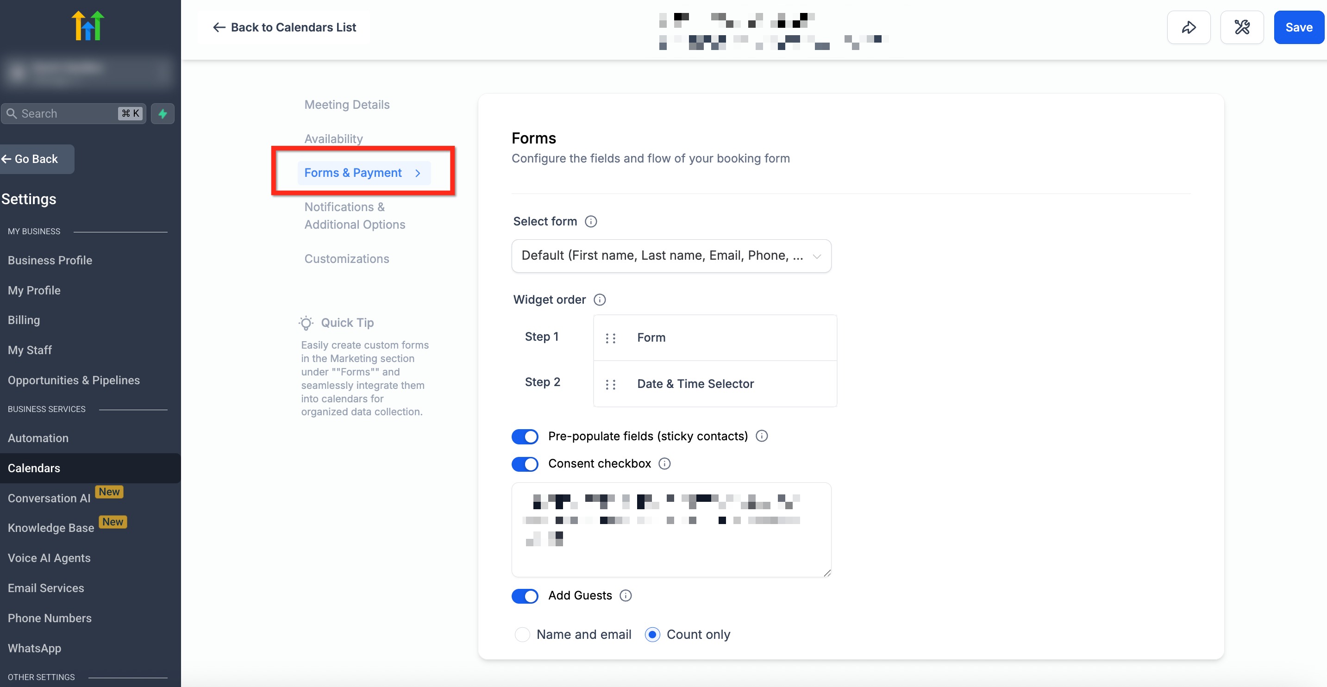
Task: Click the info icon next to Select form
Action: 591,221
